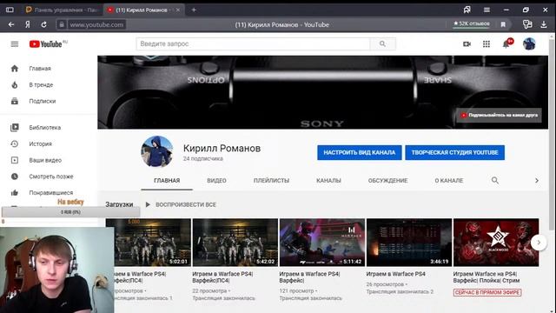Select the Видео channel tab
Screen dimensions: 556x313
[216, 181]
